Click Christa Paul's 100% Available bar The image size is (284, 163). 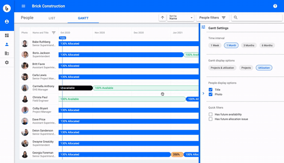click(x=122, y=99)
